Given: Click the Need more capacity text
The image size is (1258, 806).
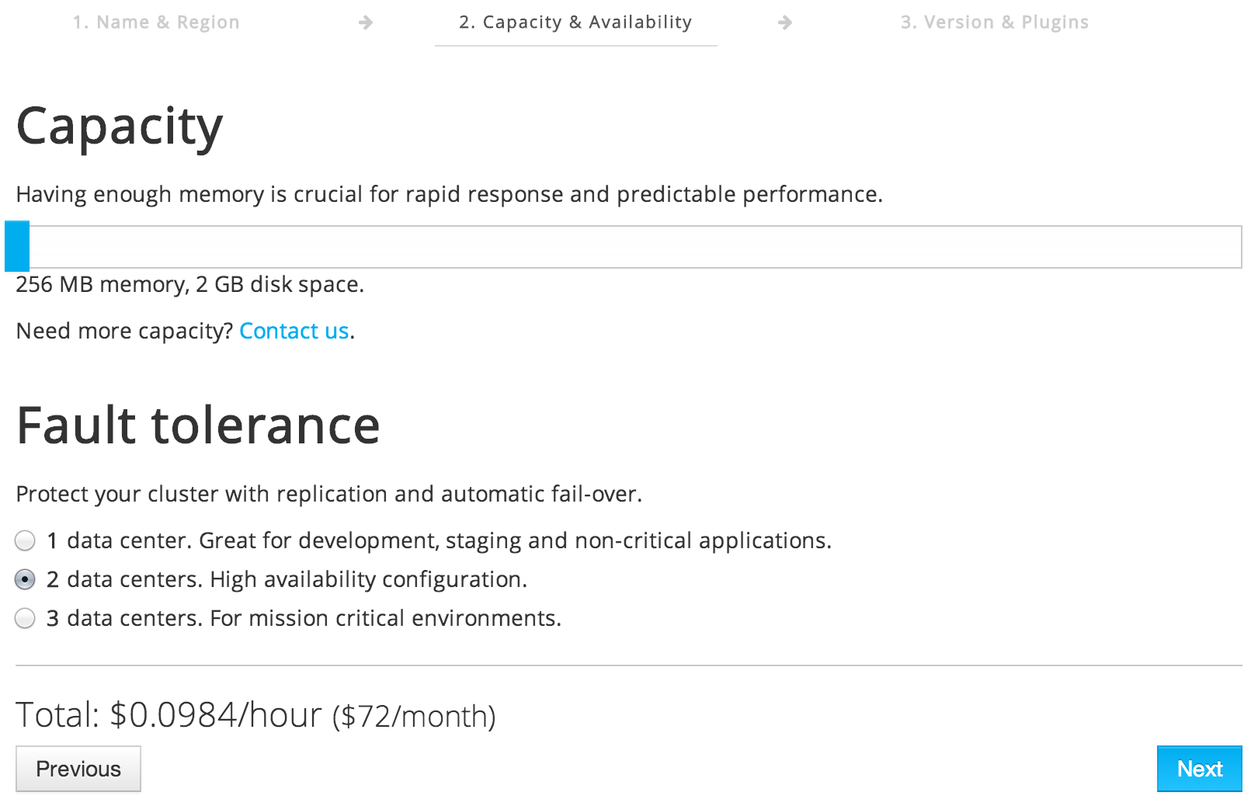Looking at the screenshot, I should click(x=124, y=331).
